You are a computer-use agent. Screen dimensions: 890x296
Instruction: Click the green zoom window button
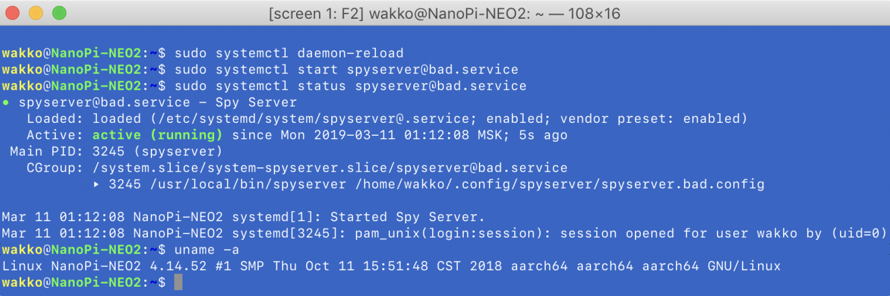pyautogui.click(x=59, y=13)
